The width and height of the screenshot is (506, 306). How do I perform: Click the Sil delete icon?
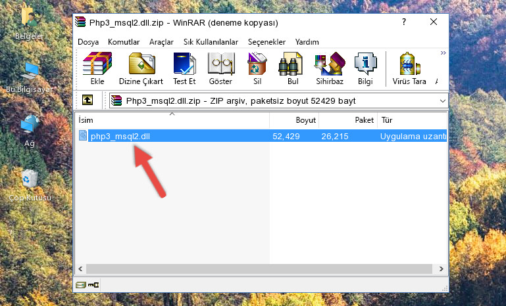pos(257,68)
